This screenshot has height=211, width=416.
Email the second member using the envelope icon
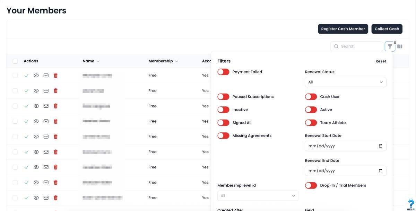coord(46,90)
